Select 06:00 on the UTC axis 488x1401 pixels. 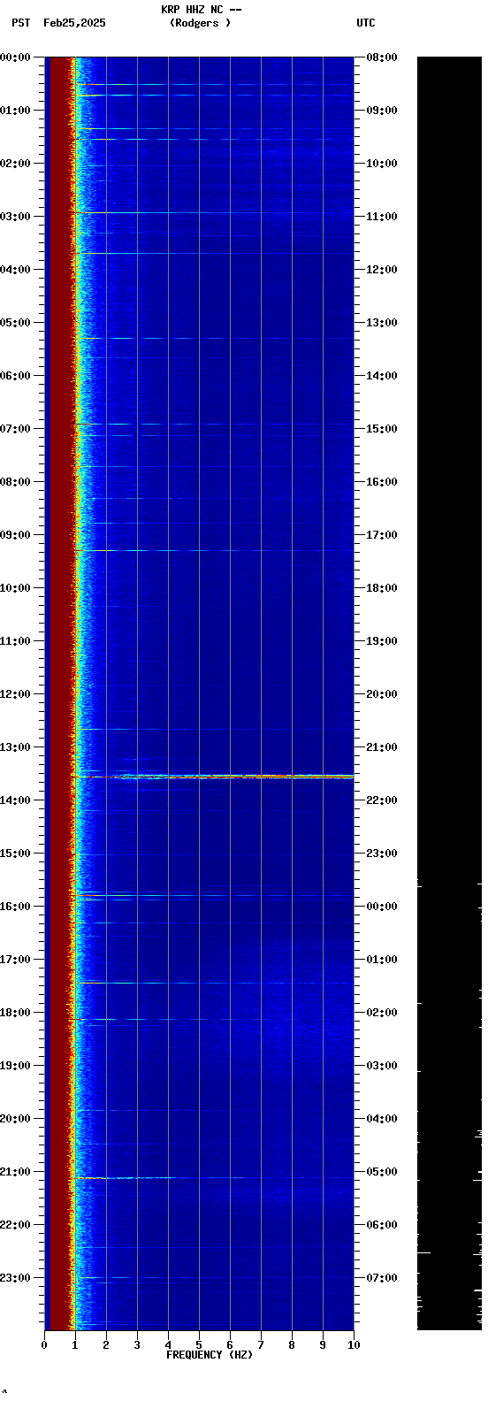(x=382, y=1225)
